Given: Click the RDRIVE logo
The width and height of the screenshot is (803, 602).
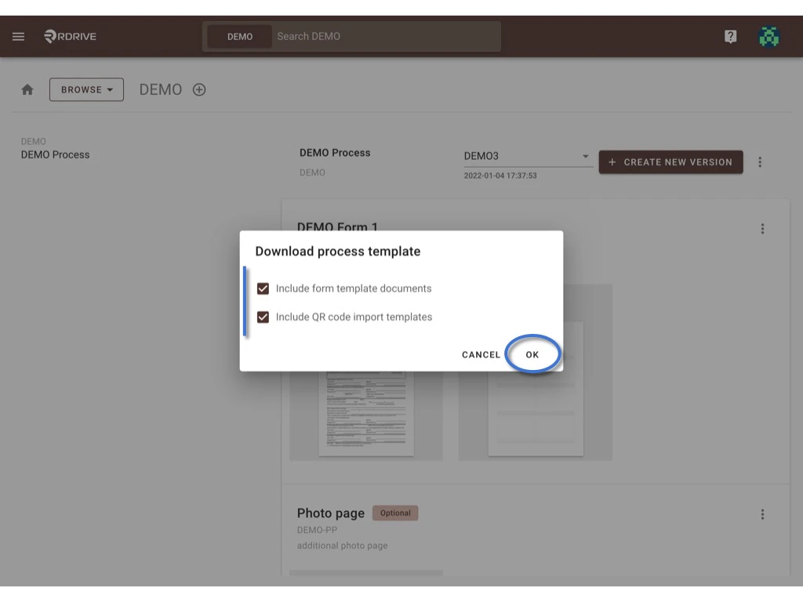Looking at the screenshot, I should pyautogui.click(x=70, y=36).
